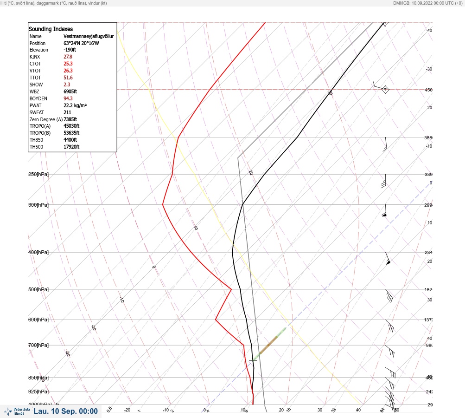This screenshot has width=465, height=418.
Task: Click the wind barb at 250 hPa
Action: point(383,181)
